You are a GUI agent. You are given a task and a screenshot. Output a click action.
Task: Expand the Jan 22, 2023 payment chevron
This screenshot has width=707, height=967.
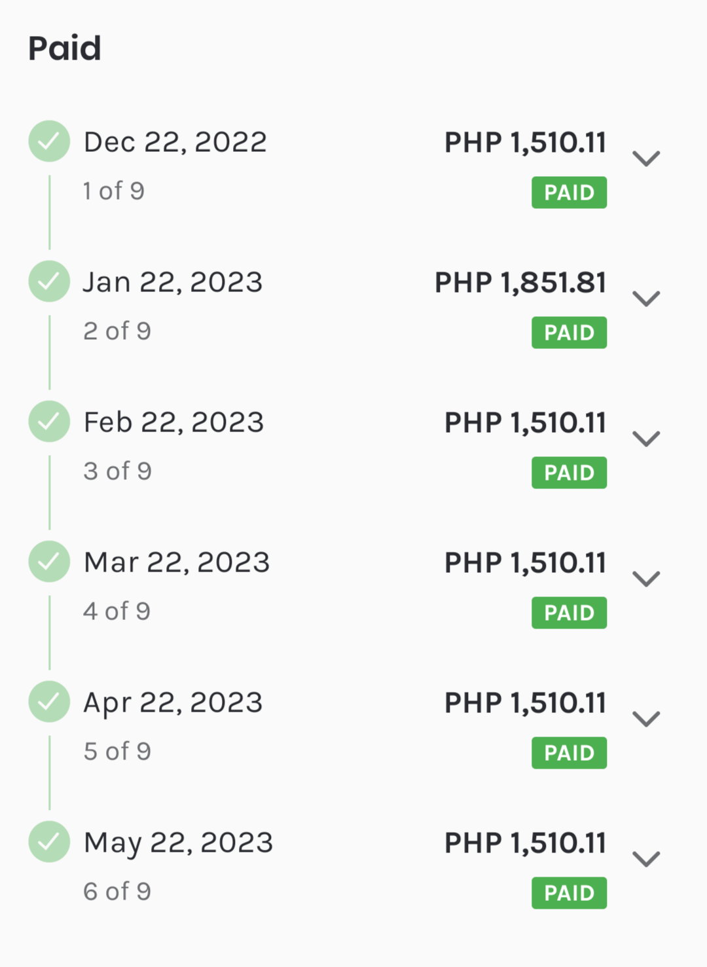pos(646,299)
